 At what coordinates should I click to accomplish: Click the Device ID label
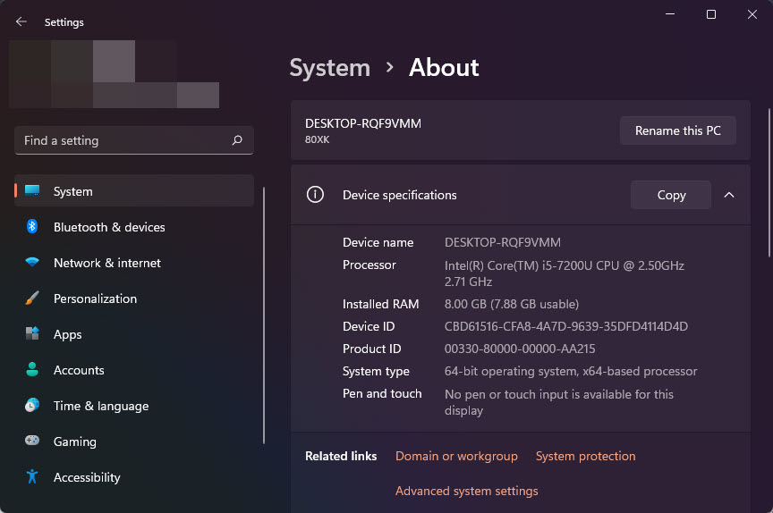pos(369,326)
